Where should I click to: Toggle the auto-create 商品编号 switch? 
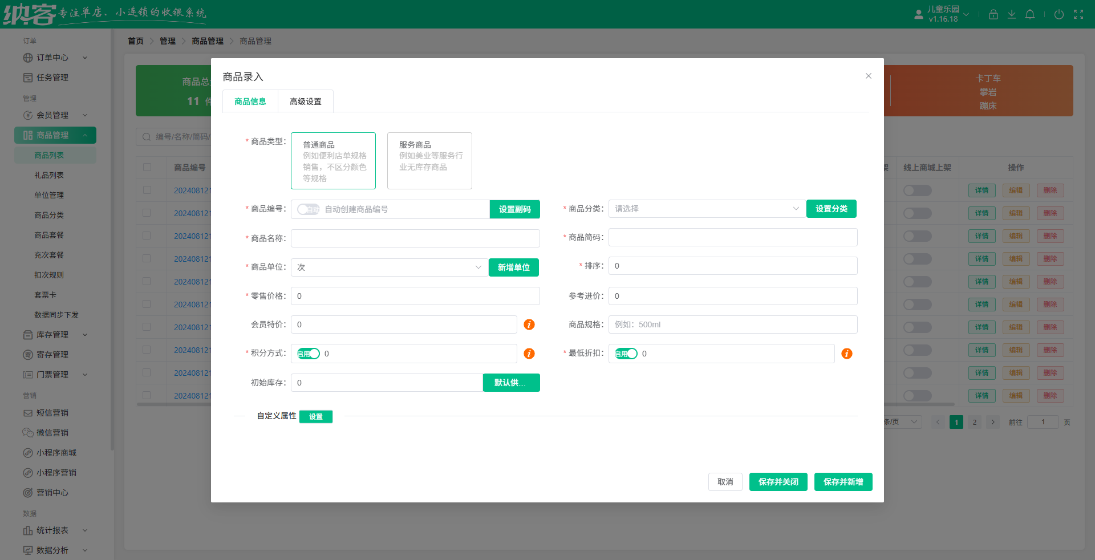click(308, 209)
